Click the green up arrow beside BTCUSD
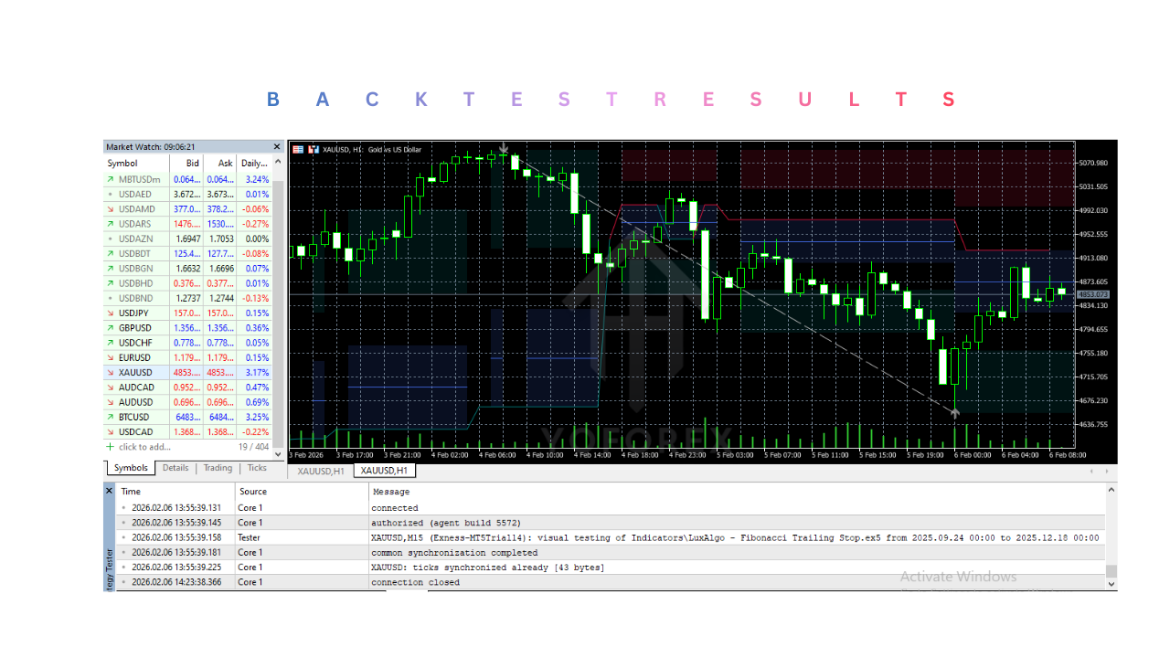 (110, 417)
